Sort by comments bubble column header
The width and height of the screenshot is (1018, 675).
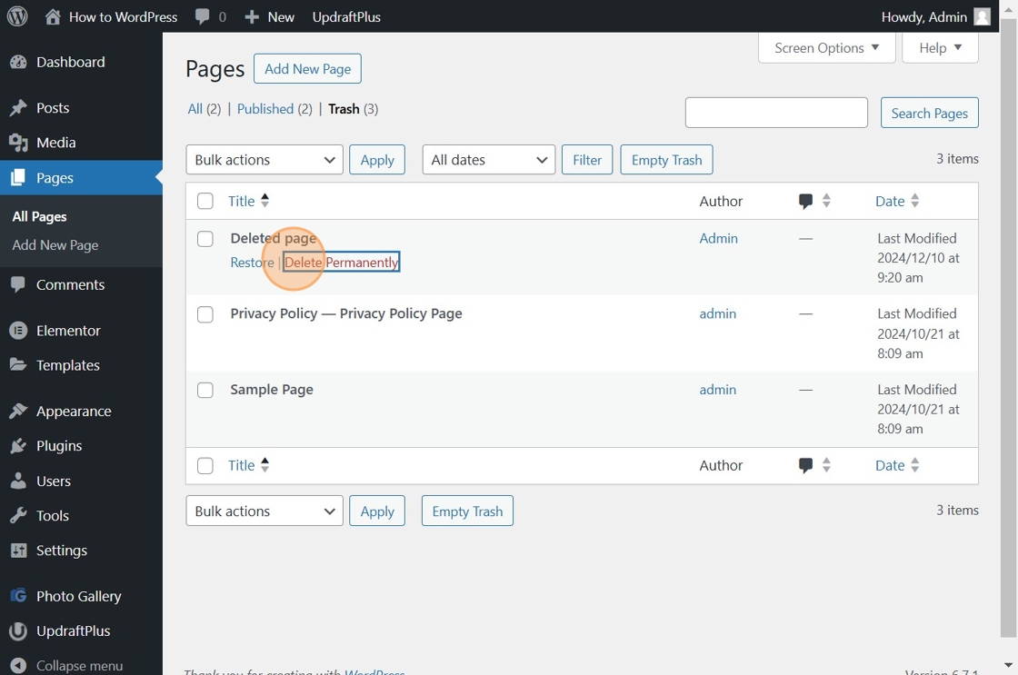coord(805,201)
